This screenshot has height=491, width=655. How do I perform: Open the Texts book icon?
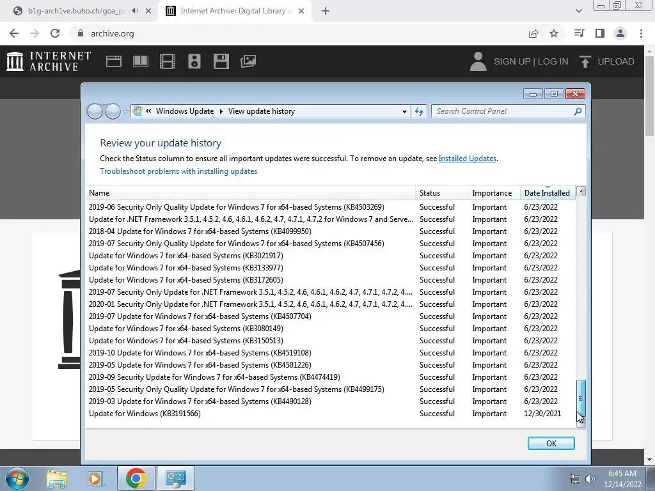[x=140, y=61]
